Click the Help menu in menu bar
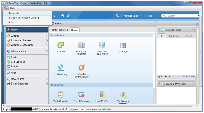The image size is (204, 113). pyautogui.click(x=12, y=8)
